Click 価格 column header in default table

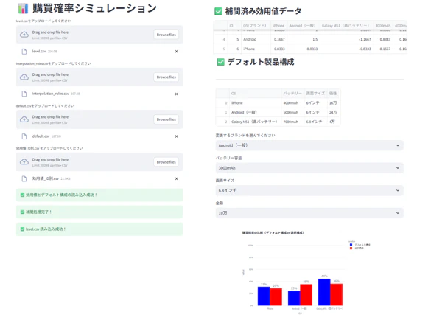333,94
